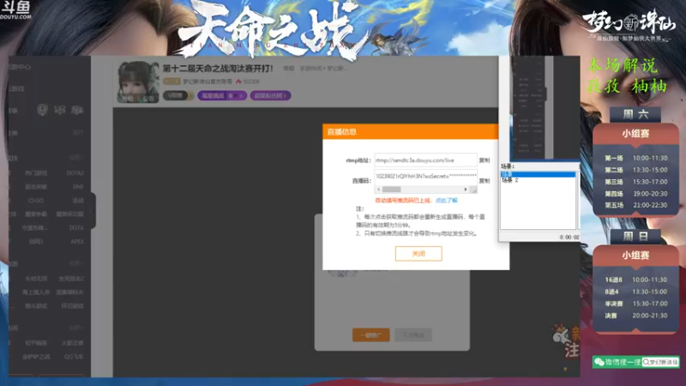Click the WeChat icon on the search banner
The image size is (686, 386).
pyautogui.click(x=599, y=362)
